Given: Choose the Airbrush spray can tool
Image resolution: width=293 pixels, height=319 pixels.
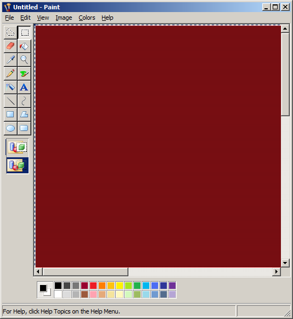Looking at the screenshot, I should (x=10, y=87).
